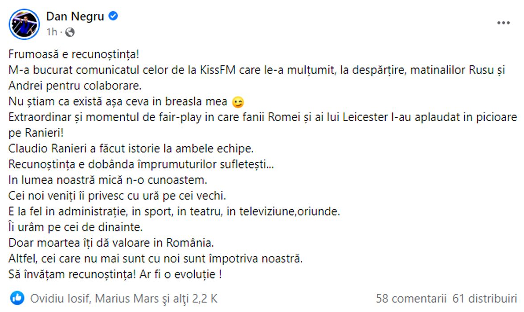This screenshot has height=312, width=524.
Task: Click the line about "dobânda împrumuturilor sufletești"
Action: 141,165
